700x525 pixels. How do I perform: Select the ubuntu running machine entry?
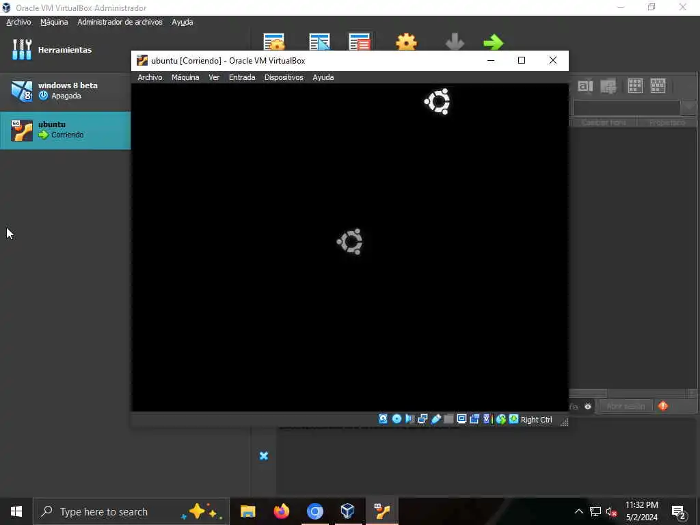[65, 130]
